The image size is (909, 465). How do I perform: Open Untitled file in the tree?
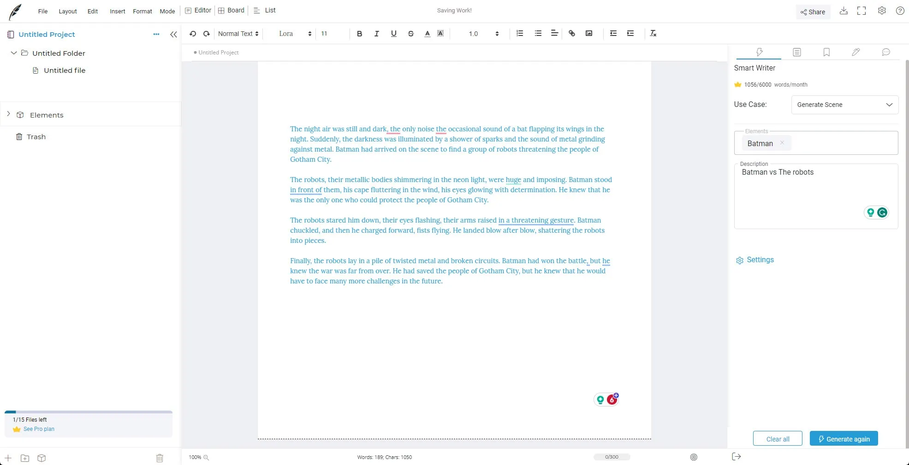tap(65, 71)
